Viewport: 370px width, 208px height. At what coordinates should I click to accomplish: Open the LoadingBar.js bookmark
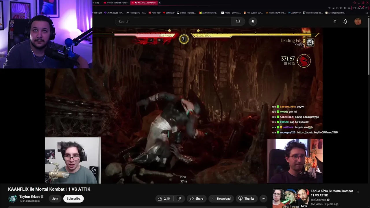tap(335, 13)
